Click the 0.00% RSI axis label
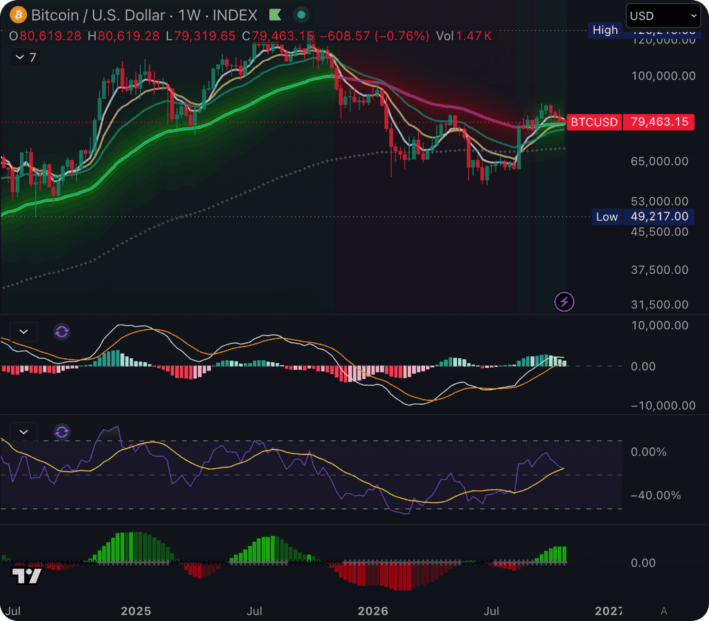Image resolution: width=709 pixels, height=621 pixels. point(648,452)
